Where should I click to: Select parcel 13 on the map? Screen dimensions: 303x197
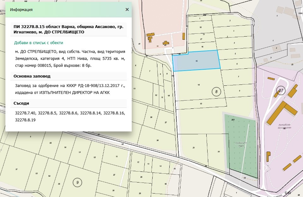coord(201,104)
